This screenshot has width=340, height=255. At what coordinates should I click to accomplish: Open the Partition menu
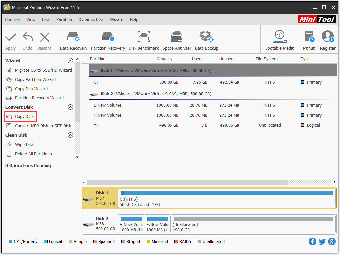click(64, 19)
